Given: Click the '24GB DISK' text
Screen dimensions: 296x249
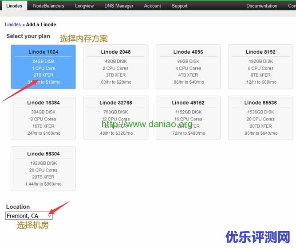Looking at the screenshot, I should coord(43,61).
